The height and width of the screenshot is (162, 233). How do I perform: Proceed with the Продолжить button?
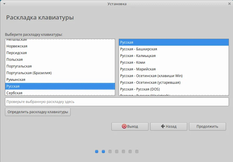[207, 127]
